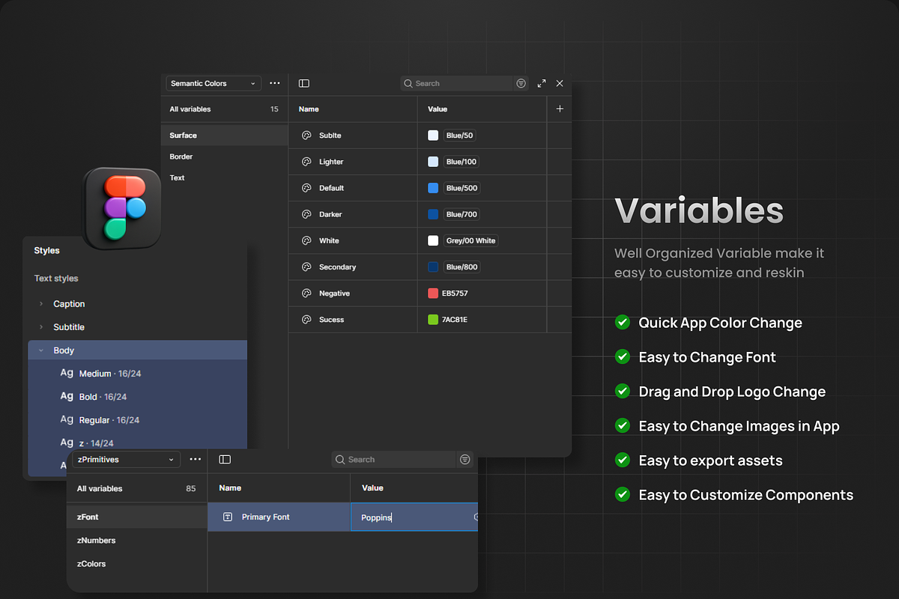Viewport: 899px width, 599px height.
Task: Click the palette icon of Sublte variable
Action: pos(306,136)
